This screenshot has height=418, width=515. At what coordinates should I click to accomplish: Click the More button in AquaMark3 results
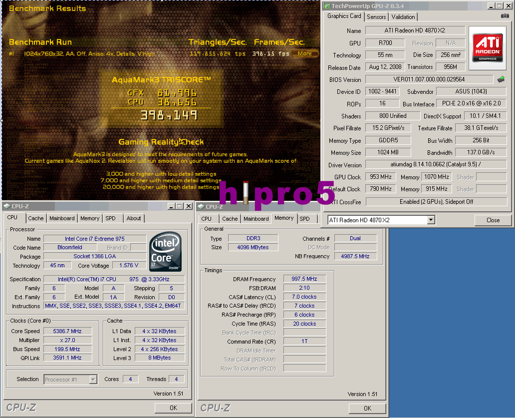coord(305,53)
